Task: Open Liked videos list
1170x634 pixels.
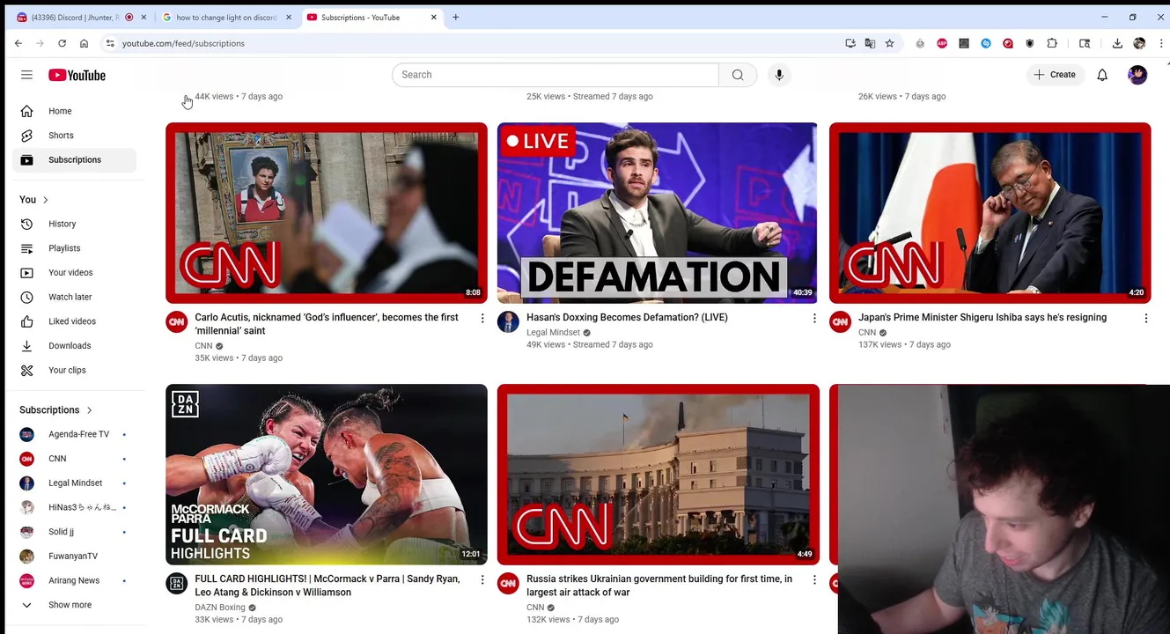Action: click(x=76, y=321)
